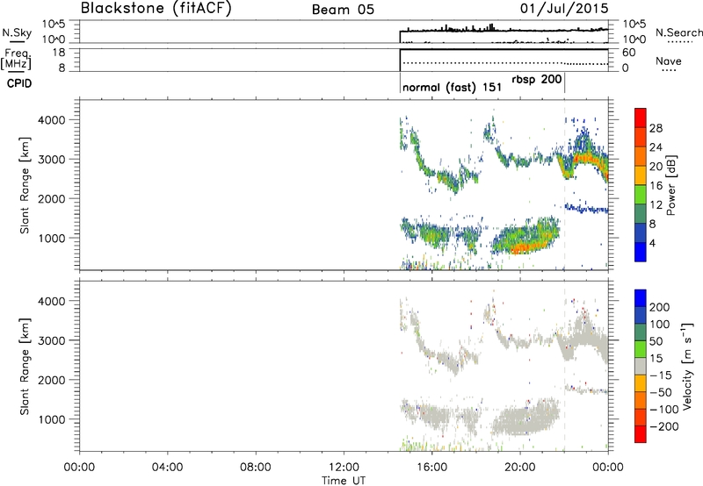The image size is (703, 486).
Task: Click the blue top segment of the velocity colorbar
Action: point(641,298)
